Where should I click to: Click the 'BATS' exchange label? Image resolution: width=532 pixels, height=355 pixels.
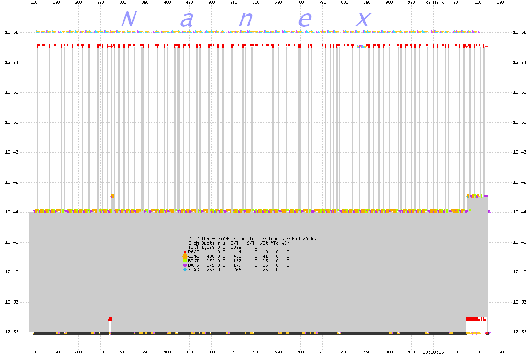point(193,265)
